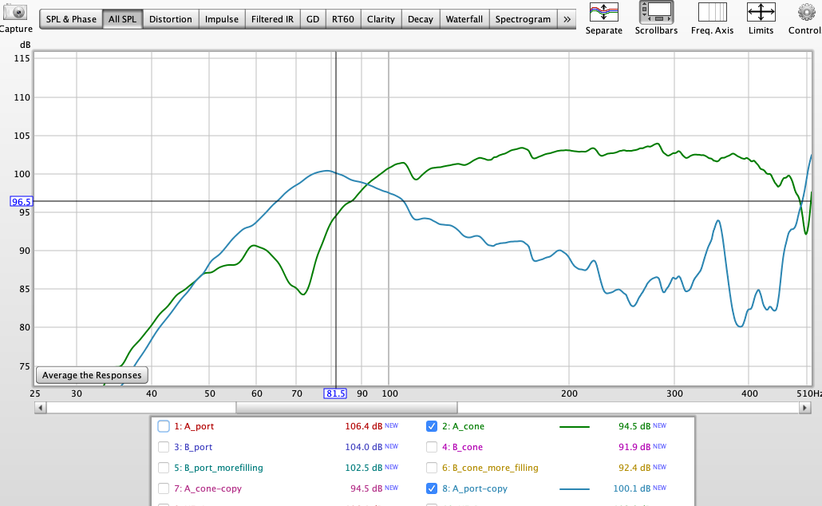This screenshot has width=822, height=506.
Task: Click the 92.4 dB value for B_cone_more_filling
Action: click(634, 468)
